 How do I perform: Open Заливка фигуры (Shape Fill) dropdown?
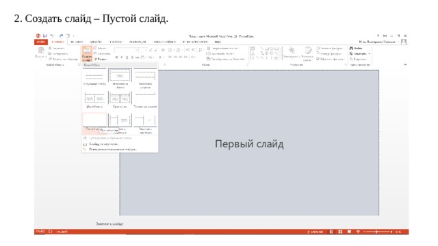(x=330, y=49)
